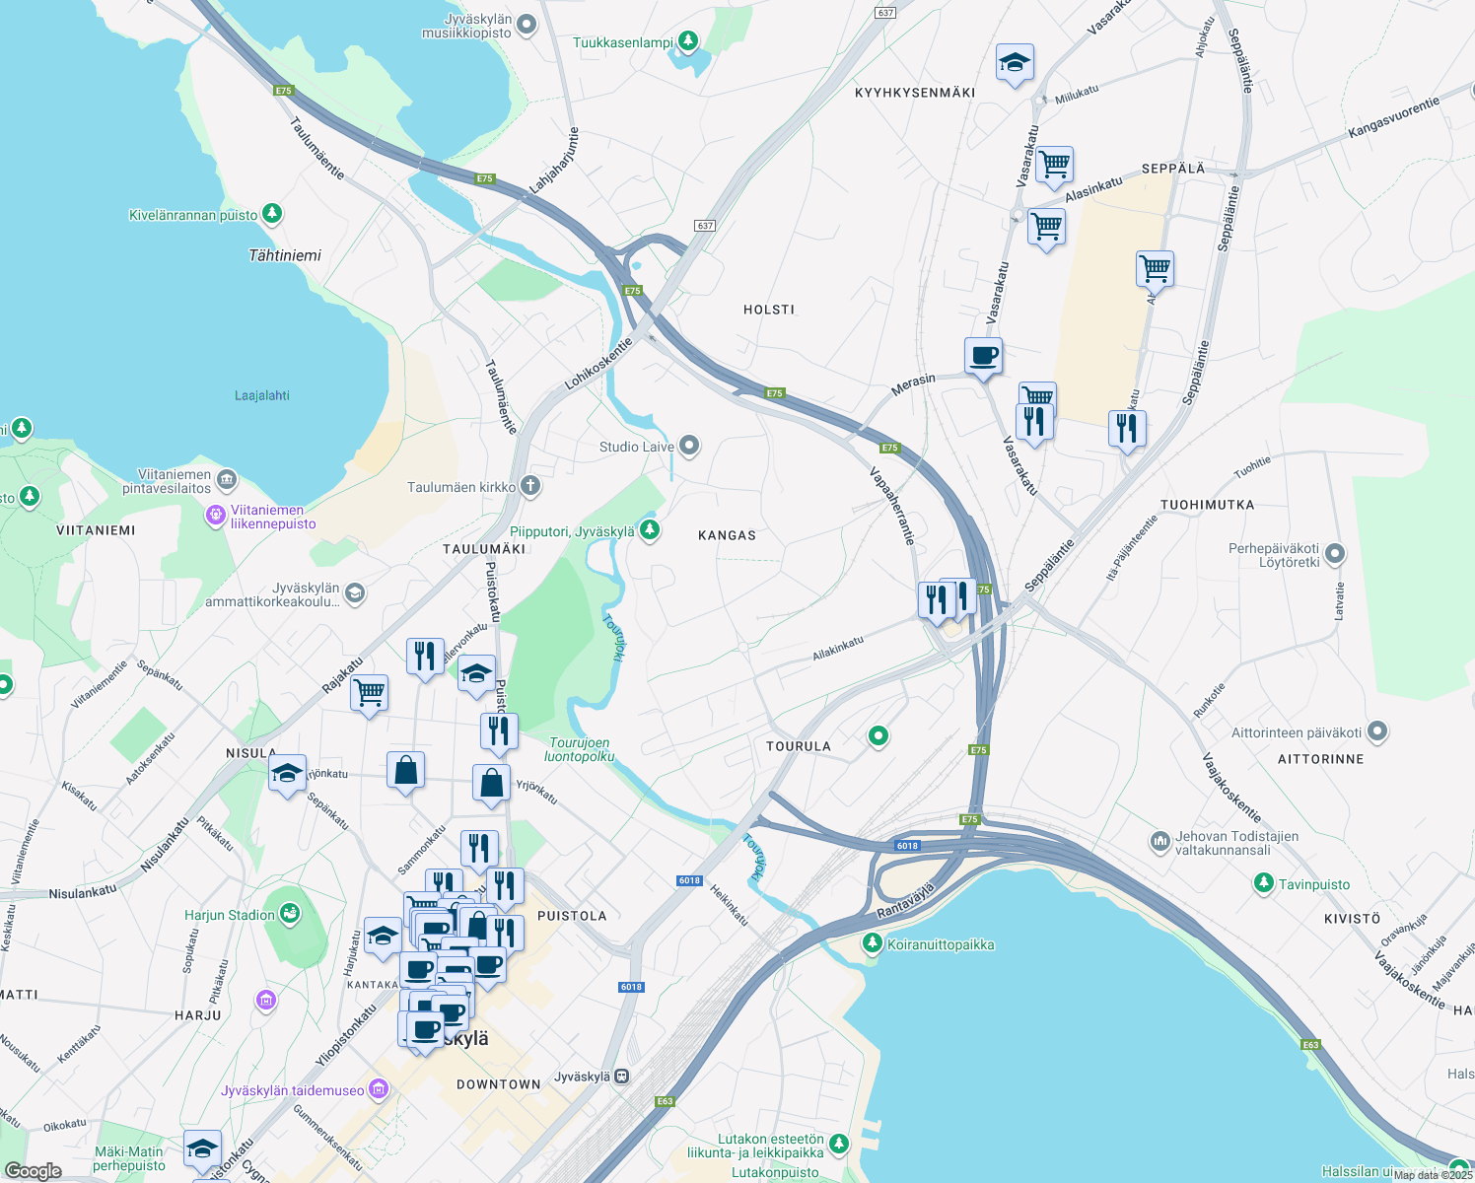Image resolution: width=1475 pixels, height=1183 pixels.
Task: Click the graduation cap icon near Kyyhkysenmäki
Action: point(1015,63)
